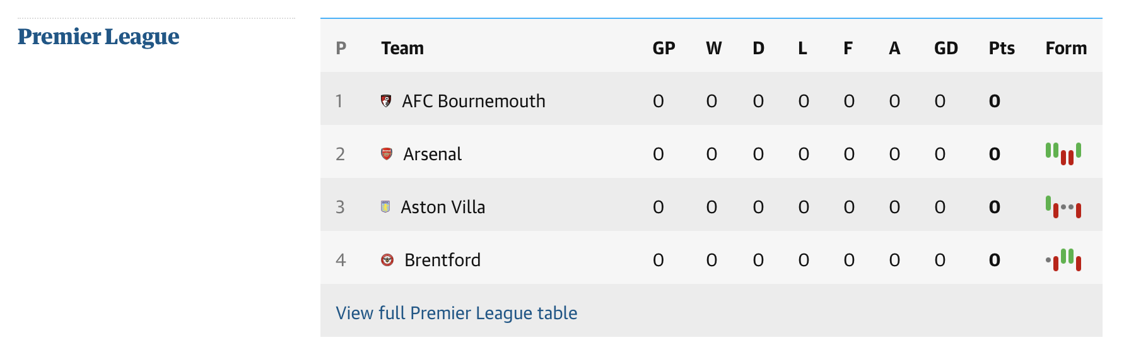
Task: Click Aston Villa's form guide bars
Action: click(x=1063, y=207)
